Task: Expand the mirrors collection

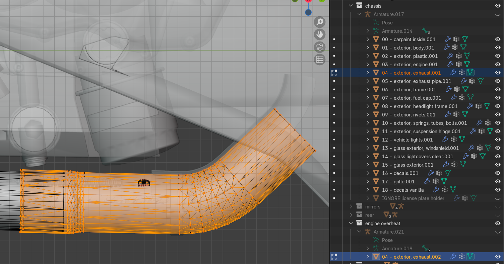Action: (351, 207)
